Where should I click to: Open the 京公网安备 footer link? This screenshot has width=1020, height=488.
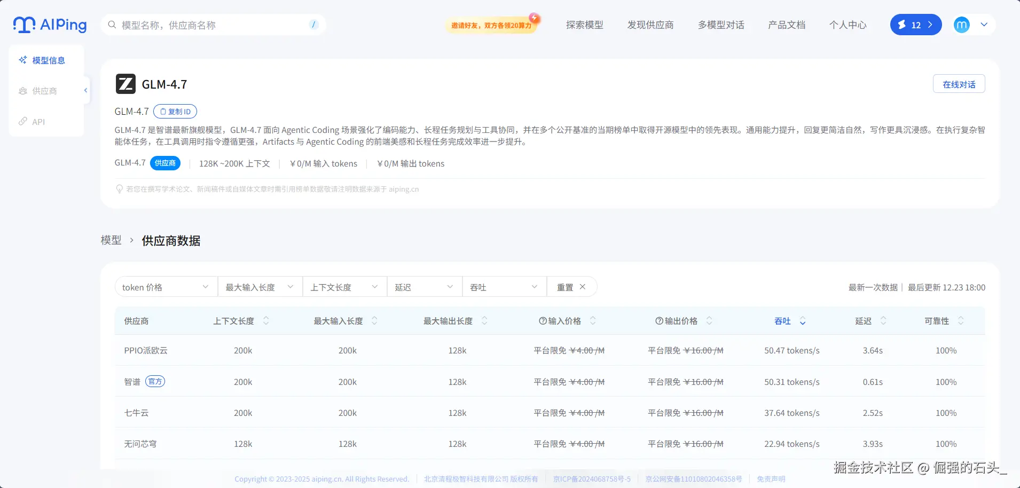tap(694, 479)
